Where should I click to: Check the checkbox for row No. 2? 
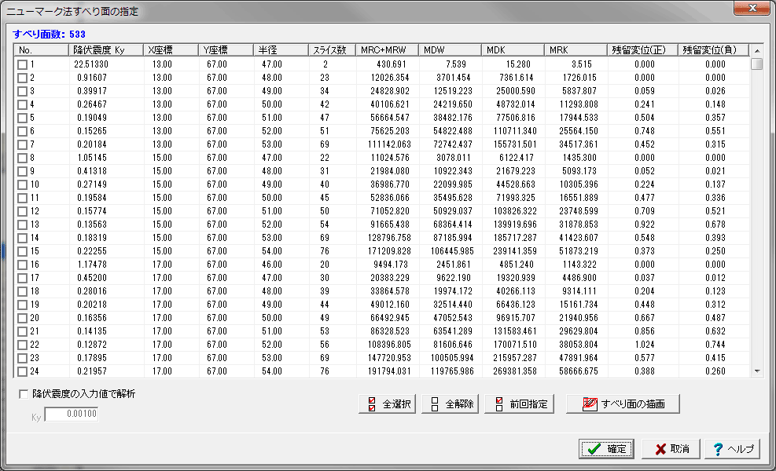22,78
